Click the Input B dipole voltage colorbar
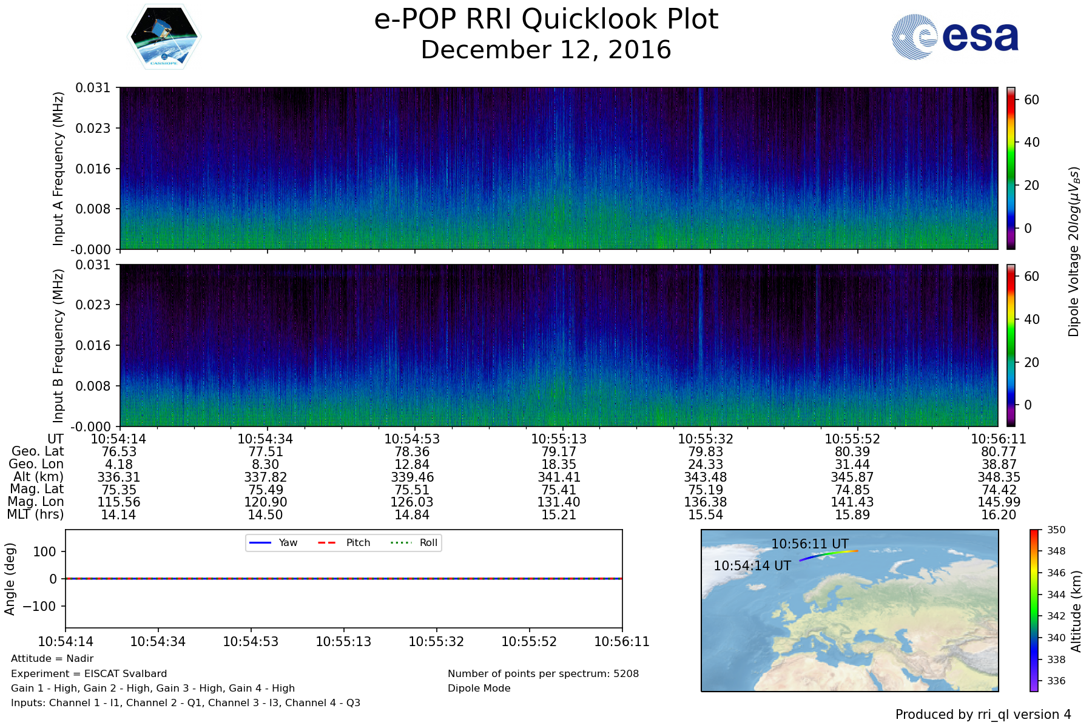The height and width of the screenshot is (728, 1092). click(x=1011, y=345)
